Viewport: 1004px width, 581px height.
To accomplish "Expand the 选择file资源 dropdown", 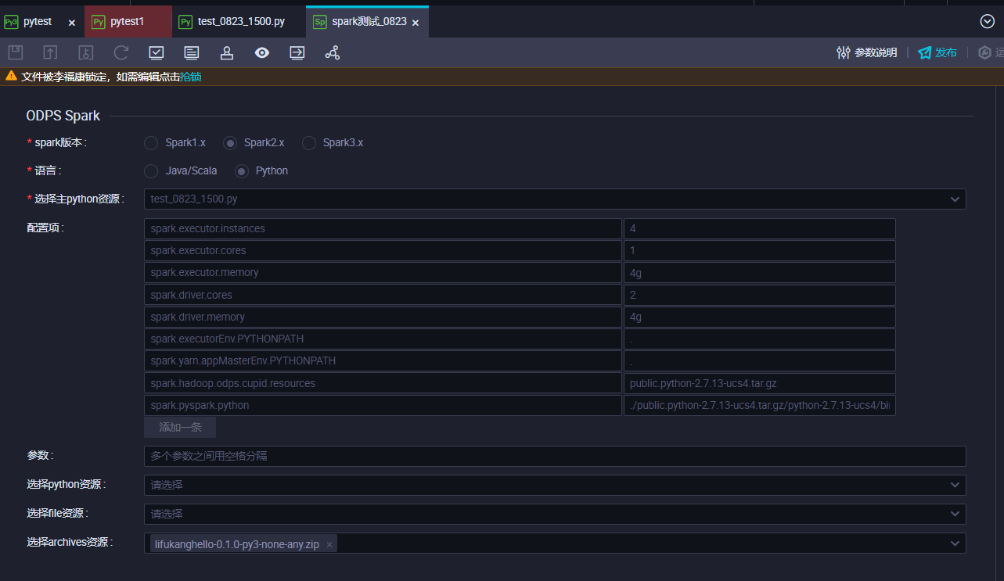I will point(555,514).
